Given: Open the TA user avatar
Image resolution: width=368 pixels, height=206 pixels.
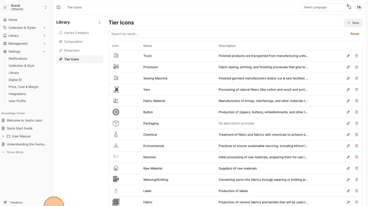Looking at the screenshot, I should [359, 7].
